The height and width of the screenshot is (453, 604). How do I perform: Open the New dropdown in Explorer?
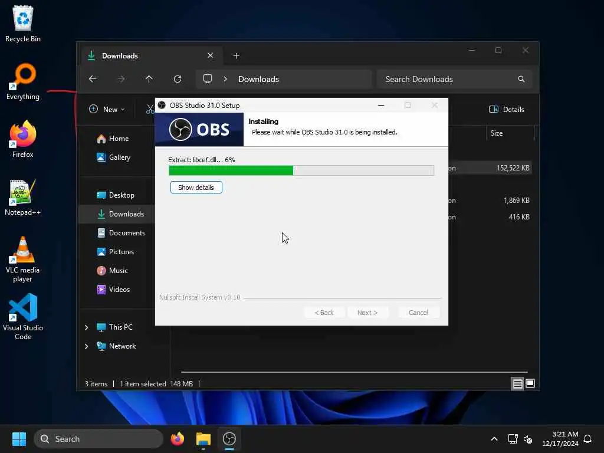coord(107,109)
